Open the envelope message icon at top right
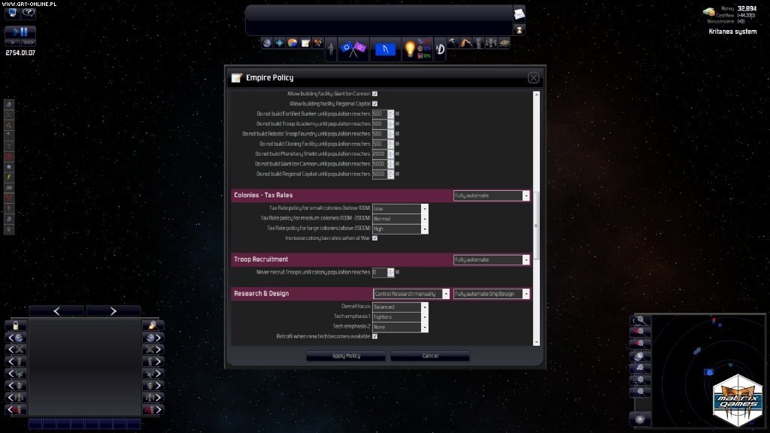The width and height of the screenshot is (770, 433). [520, 13]
